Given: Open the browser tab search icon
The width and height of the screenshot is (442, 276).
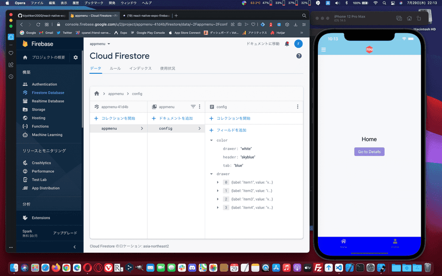Looking at the screenshot, I should click(304, 16).
